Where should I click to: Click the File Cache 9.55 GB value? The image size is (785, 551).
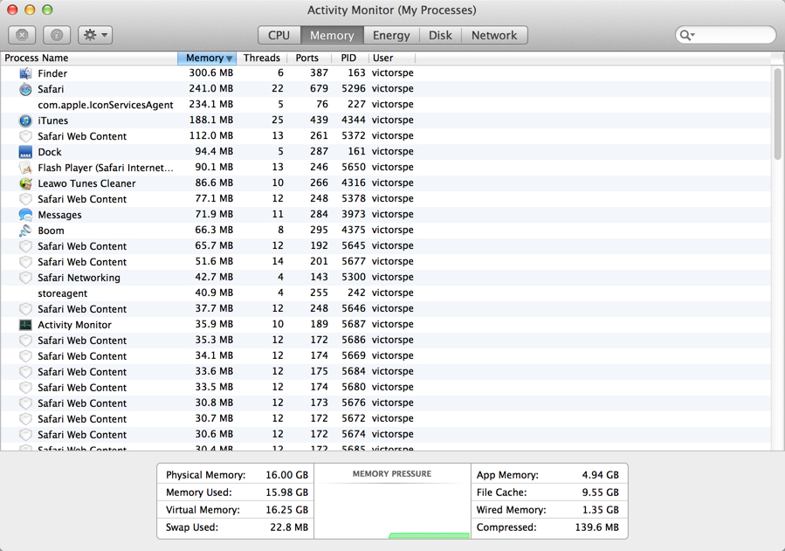coord(600,492)
